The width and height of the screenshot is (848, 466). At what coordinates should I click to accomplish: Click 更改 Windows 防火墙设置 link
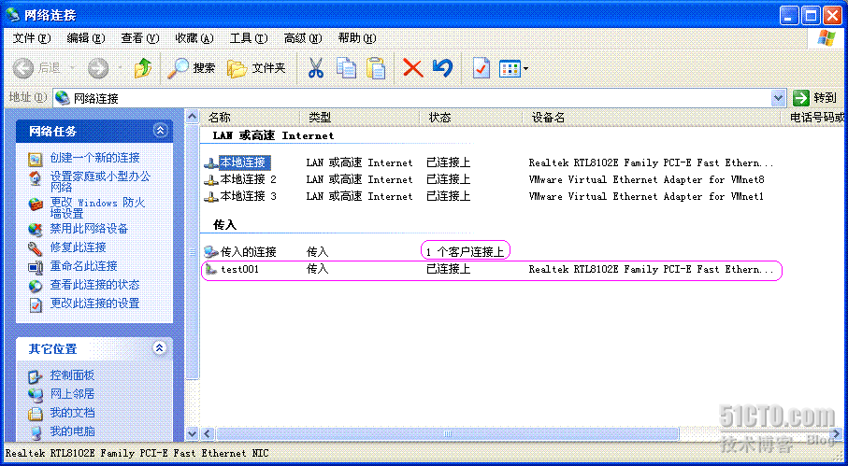tap(97, 208)
